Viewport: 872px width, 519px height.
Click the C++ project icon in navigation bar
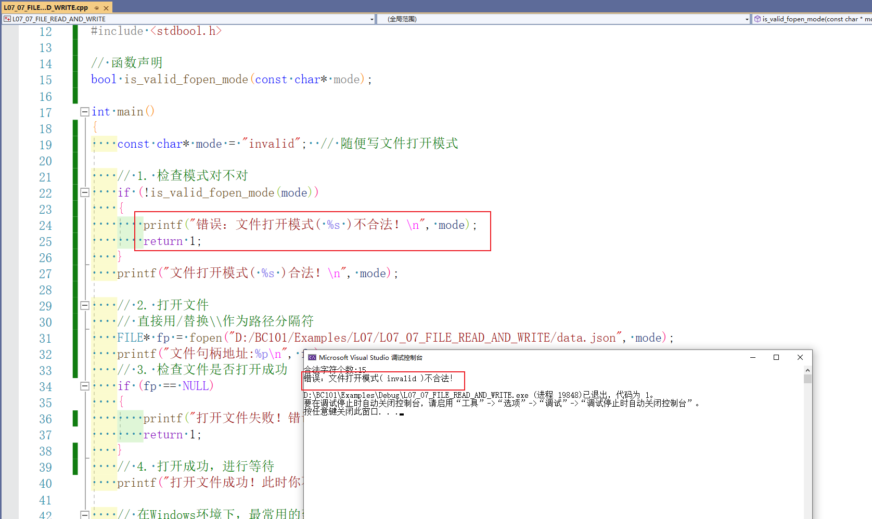[x=7, y=19]
